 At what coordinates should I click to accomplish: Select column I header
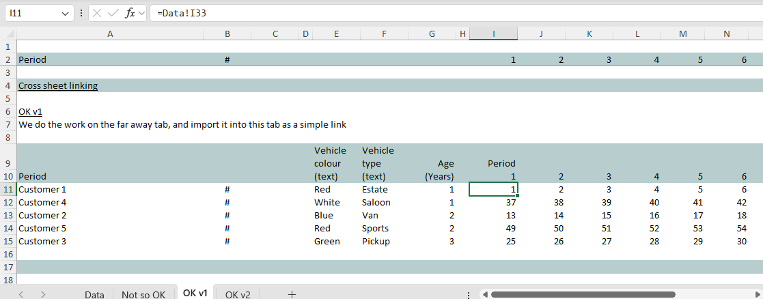point(493,34)
